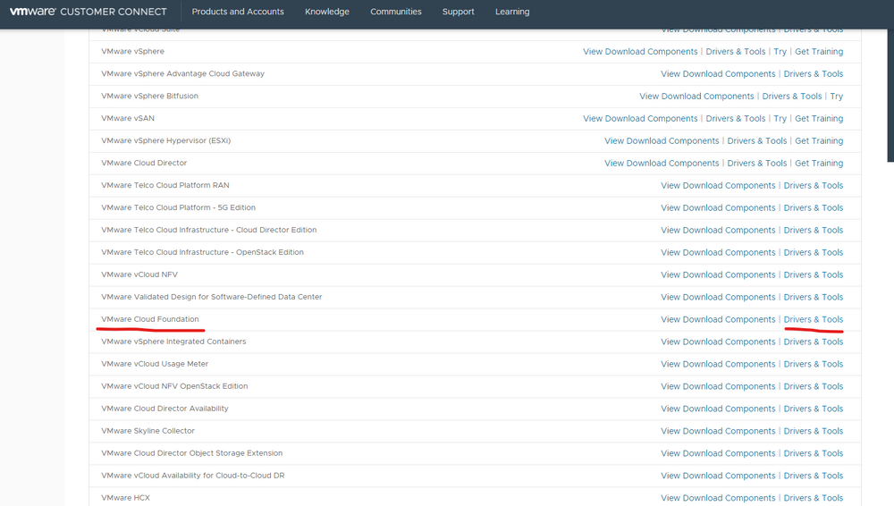Open Drivers & Tools for Cloud Director Availability
Image resolution: width=894 pixels, height=506 pixels.
click(x=813, y=409)
